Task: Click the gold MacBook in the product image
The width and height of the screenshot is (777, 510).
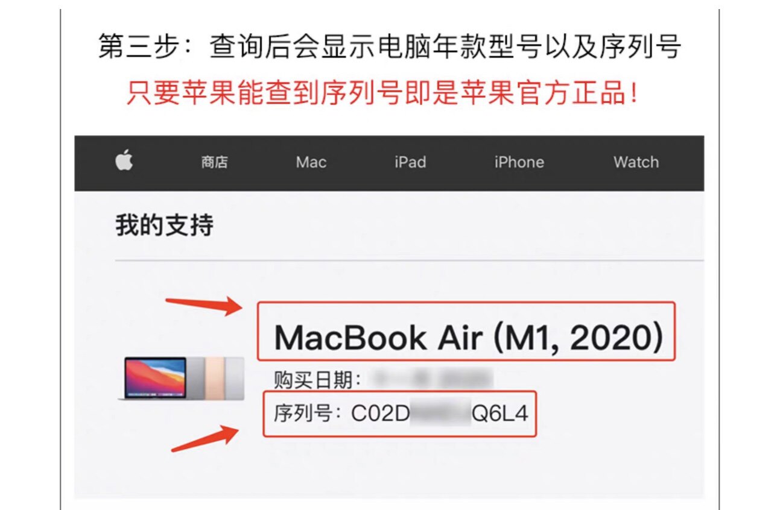Action: coord(214,378)
